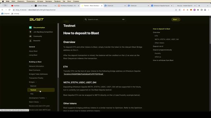
Task: Focus the Search or ask field
Action: (105, 20)
